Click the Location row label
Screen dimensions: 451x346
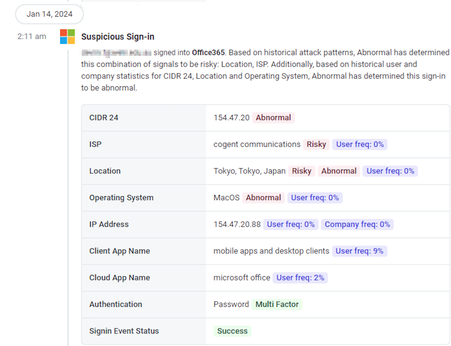[x=105, y=171]
